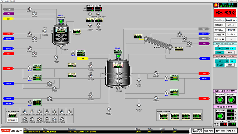Image resolution: width=238 pixels, height=134 pixels.
Task: Click the SO-31 SET value field
Action: point(90,8)
